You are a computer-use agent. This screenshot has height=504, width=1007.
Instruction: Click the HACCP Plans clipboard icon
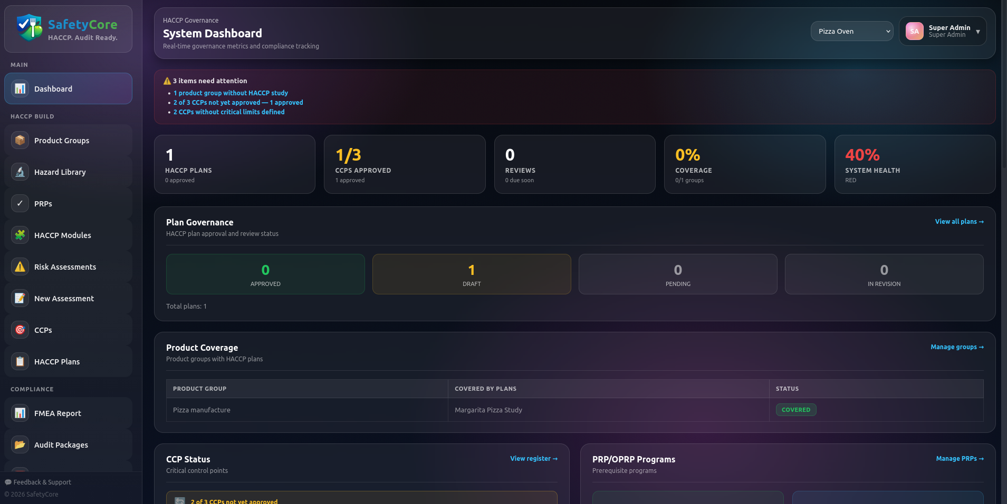pos(20,361)
